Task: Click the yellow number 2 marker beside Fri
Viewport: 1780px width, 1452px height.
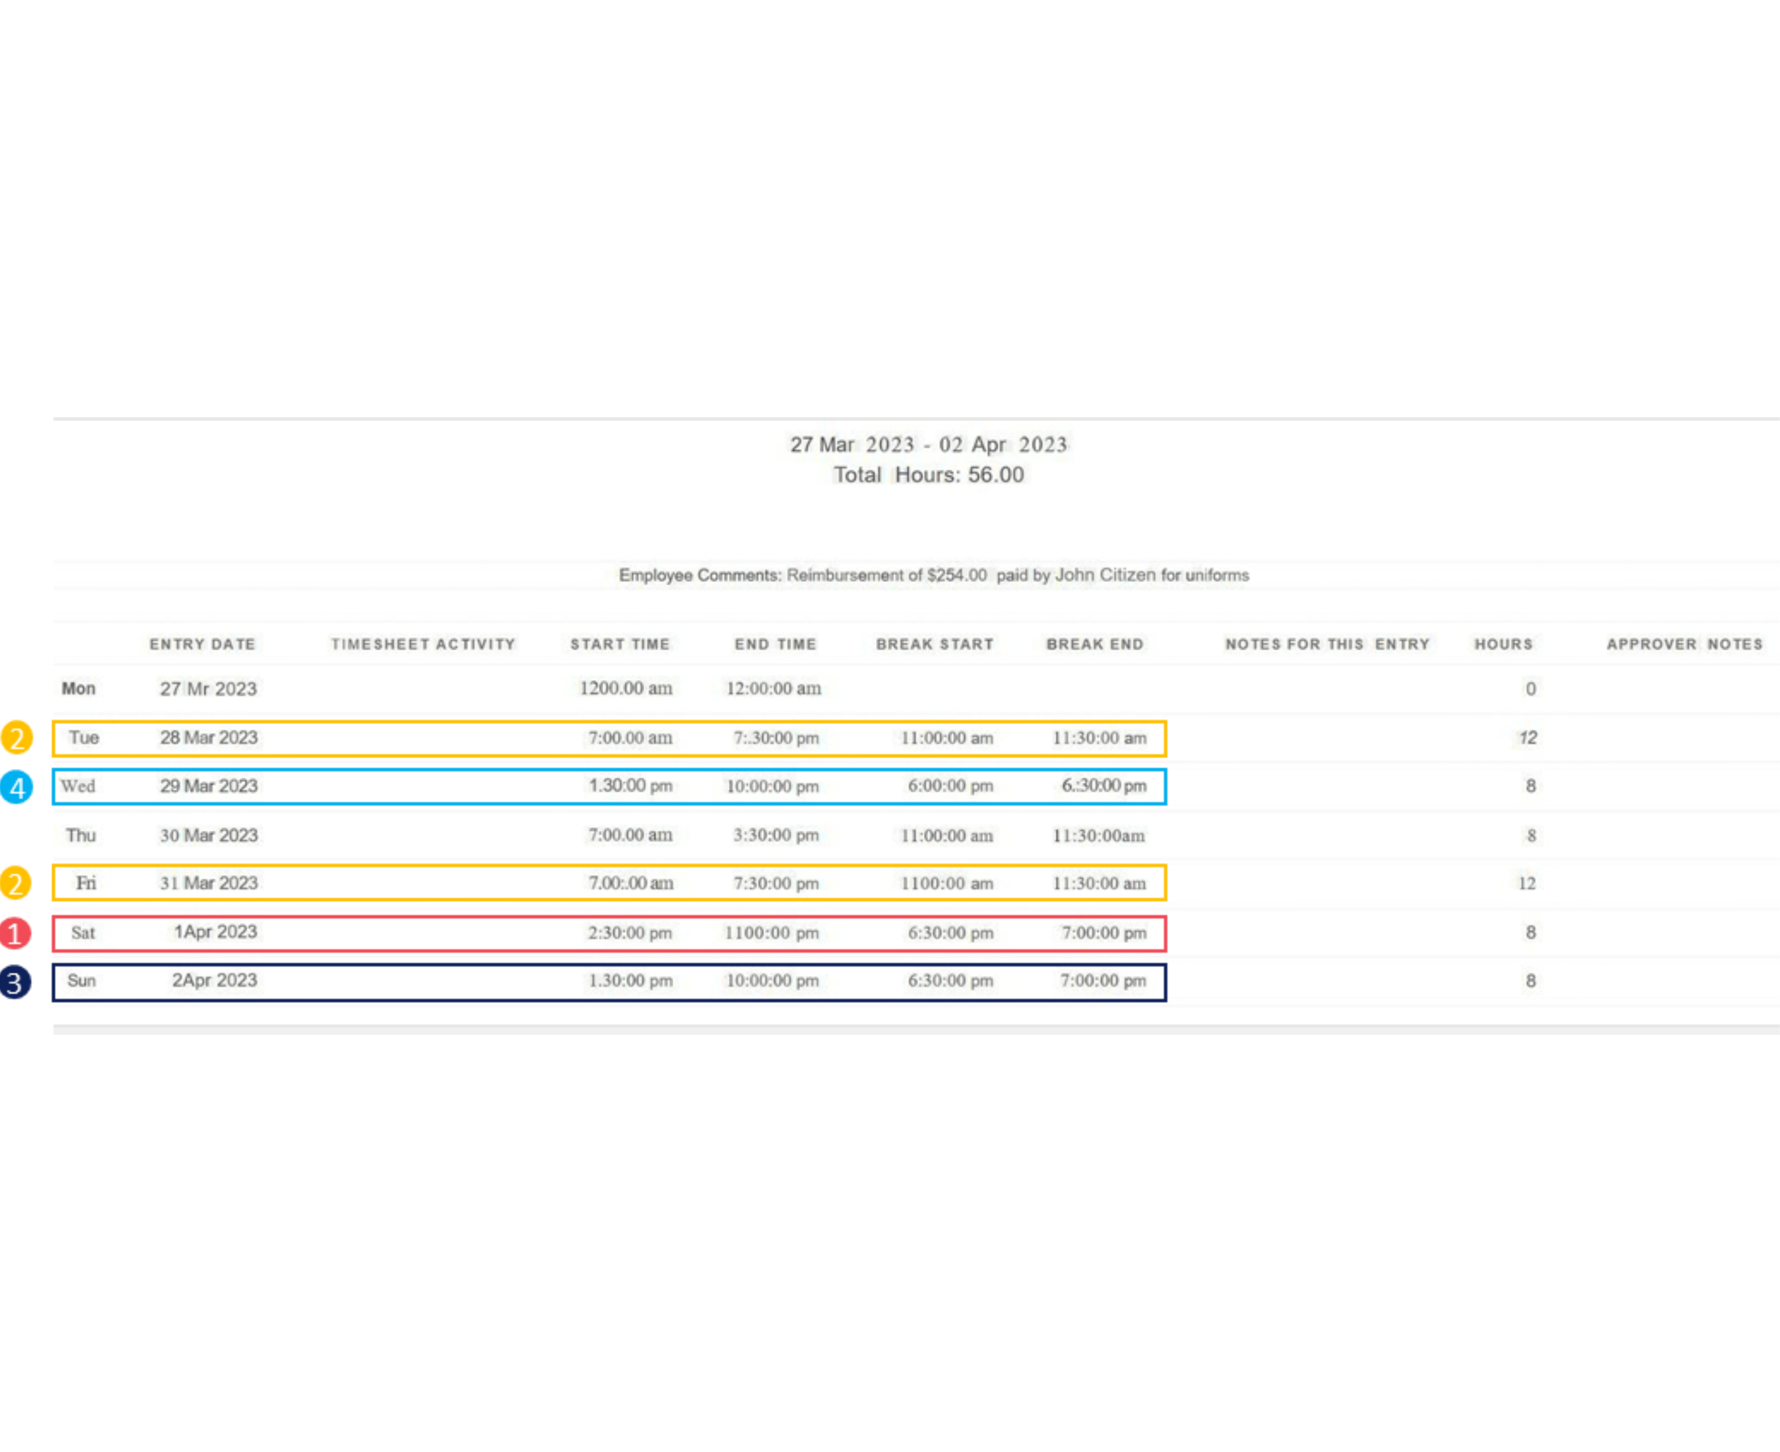Action: point(15,883)
